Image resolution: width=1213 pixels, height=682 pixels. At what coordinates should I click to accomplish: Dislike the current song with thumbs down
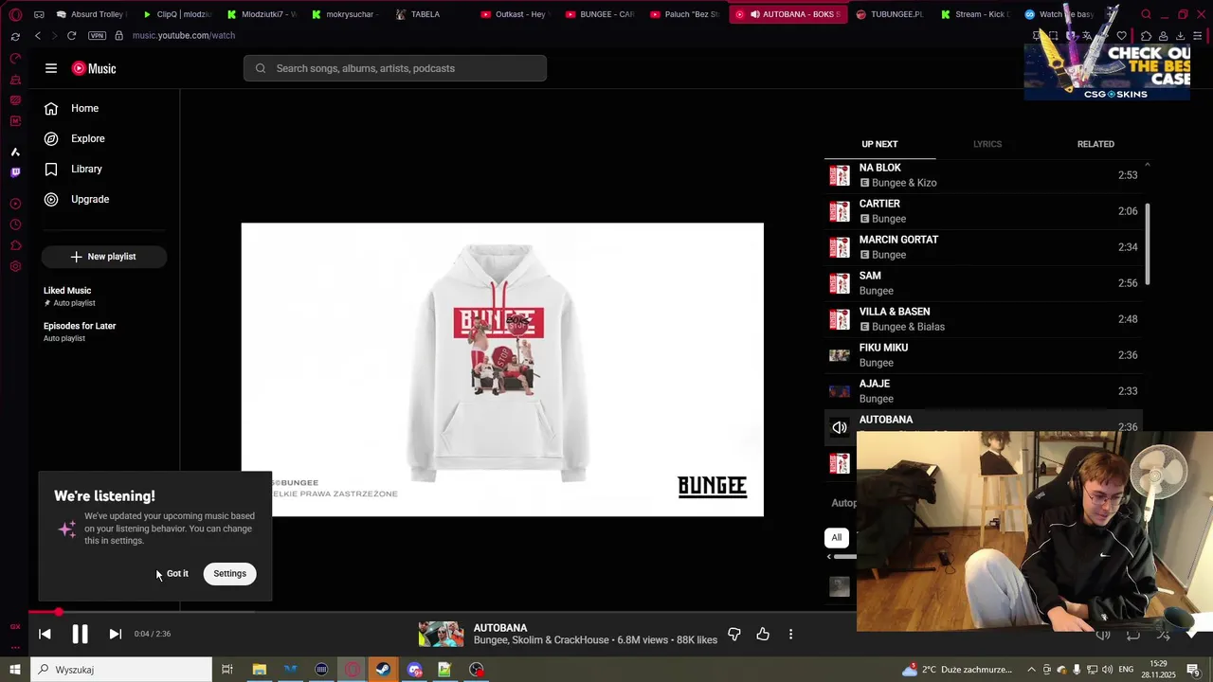tap(733, 634)
